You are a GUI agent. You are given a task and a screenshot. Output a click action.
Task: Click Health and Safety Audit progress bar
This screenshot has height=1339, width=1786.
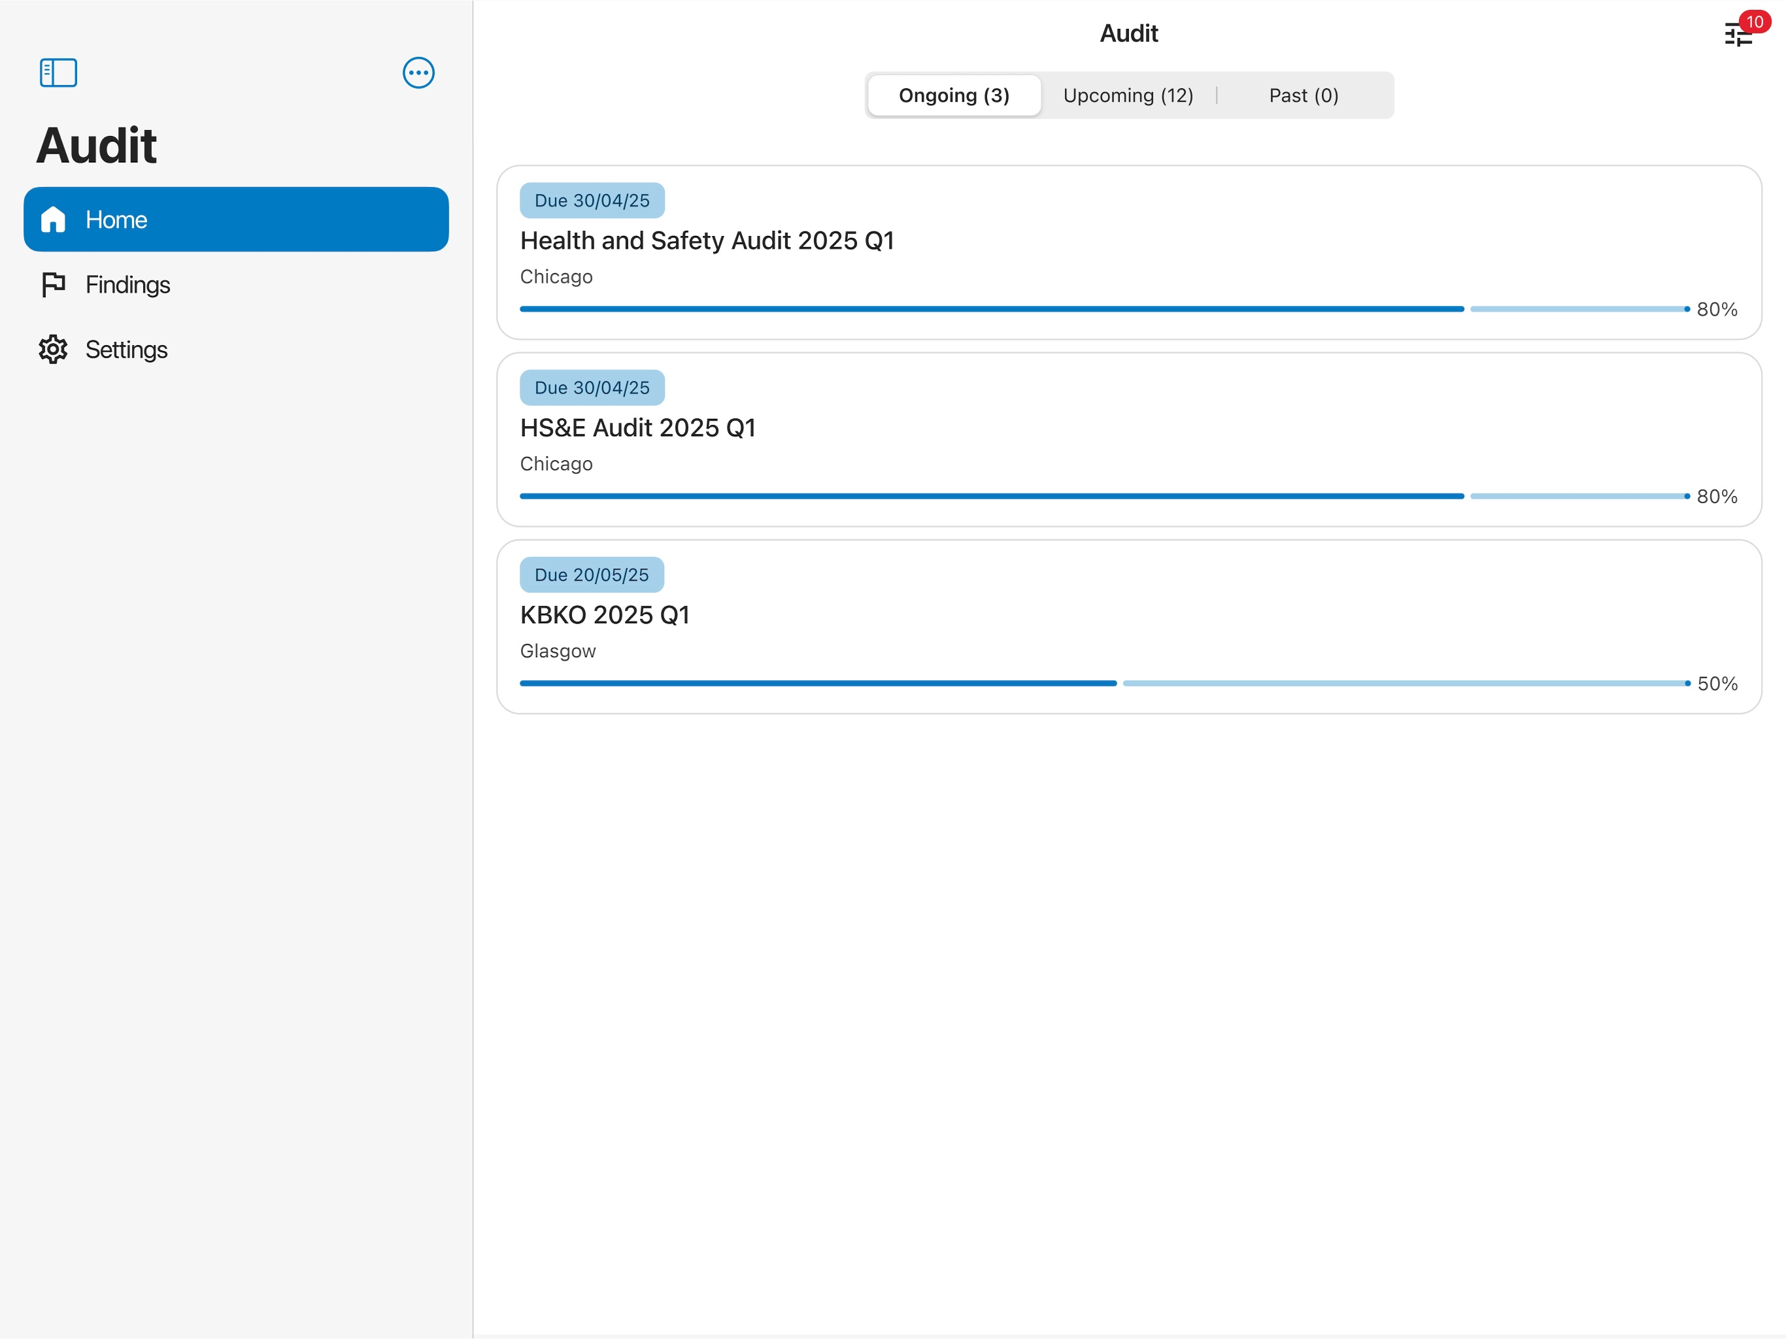pos(1105,309)
